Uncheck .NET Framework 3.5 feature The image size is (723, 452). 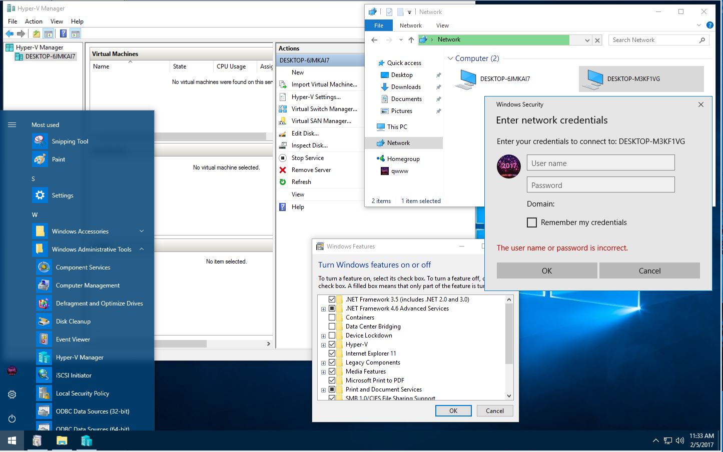coord(332,299)
